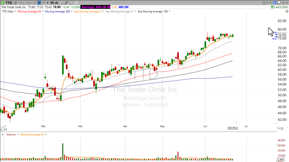Click the 2023-06-22 date marker
This screenshot has width=289, height=162.
click(233, 128)
